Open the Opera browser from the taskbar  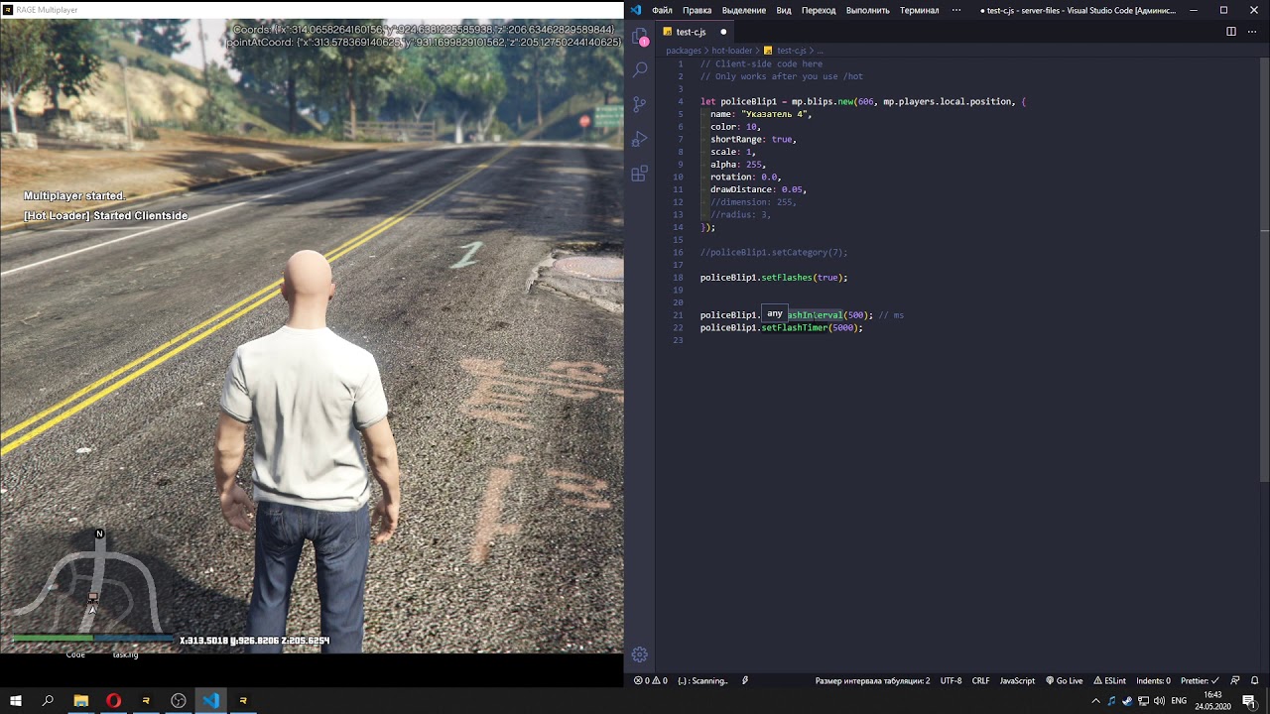point(113,700)
